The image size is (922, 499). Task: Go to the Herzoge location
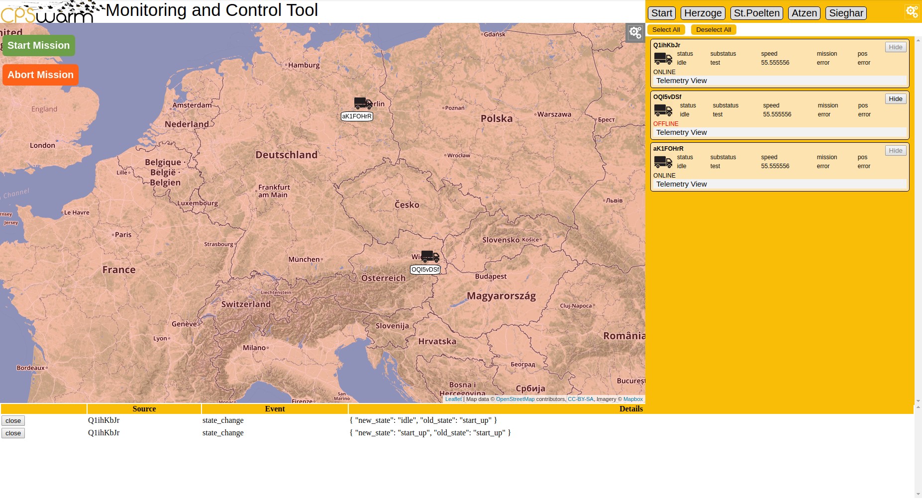(703, 13)
